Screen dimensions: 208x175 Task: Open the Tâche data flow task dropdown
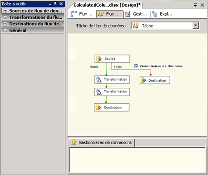(196, 25)
